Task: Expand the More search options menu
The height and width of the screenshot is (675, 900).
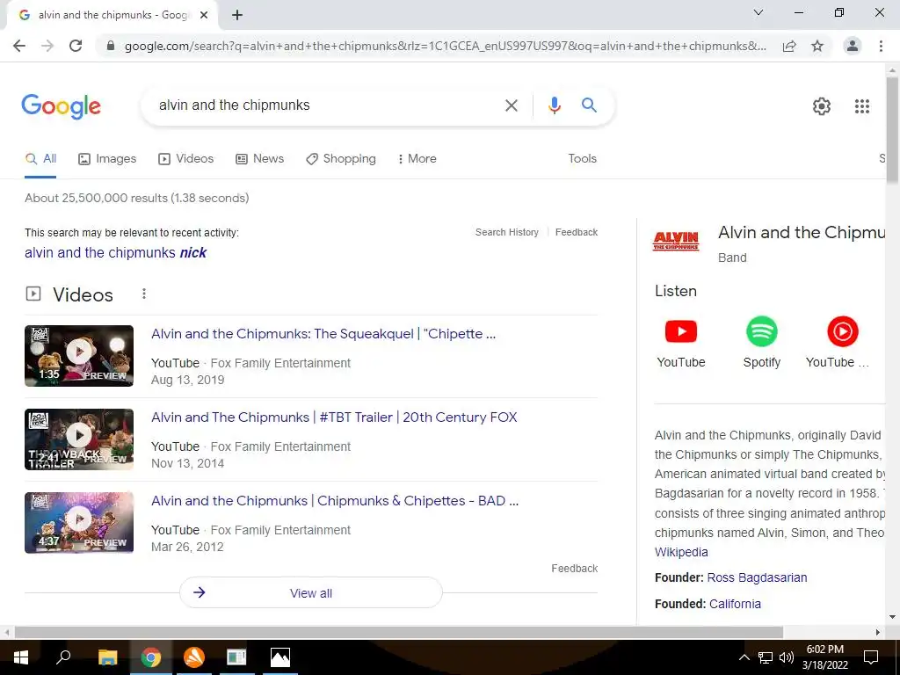Action: (417, 159)
